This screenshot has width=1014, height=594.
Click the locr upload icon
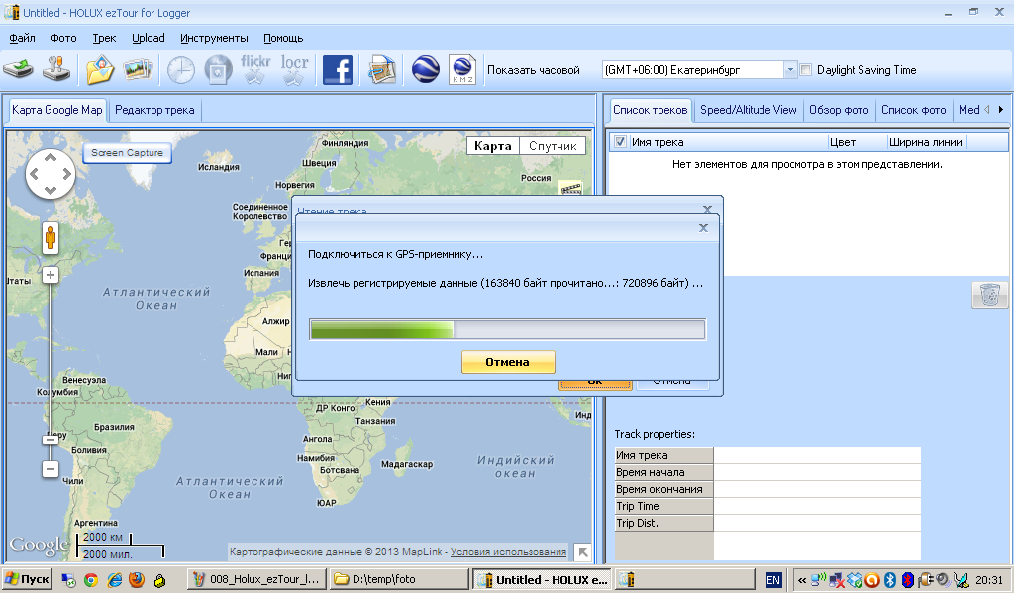click(294, 70)
